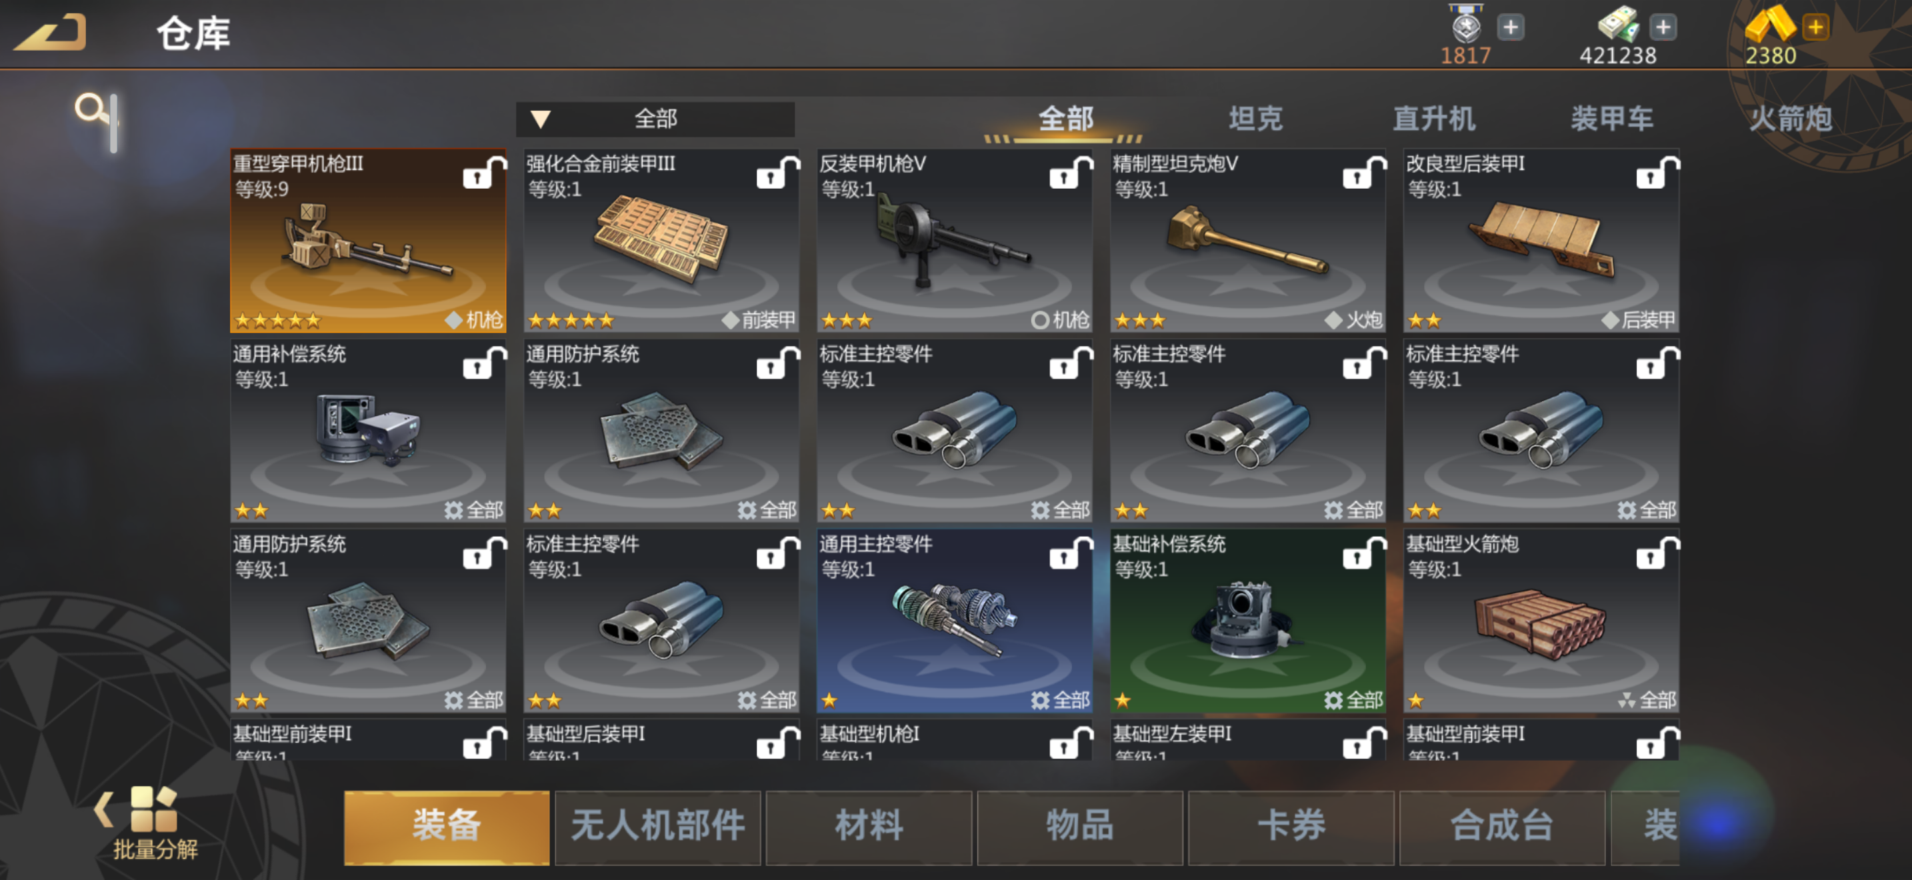
Task: Select the 精制型坦克炮V item card
Action: [x=1247, y=241]
